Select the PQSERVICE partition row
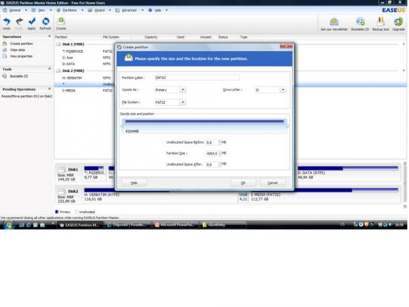Screen dimensions: 409x307 point(84,52)
